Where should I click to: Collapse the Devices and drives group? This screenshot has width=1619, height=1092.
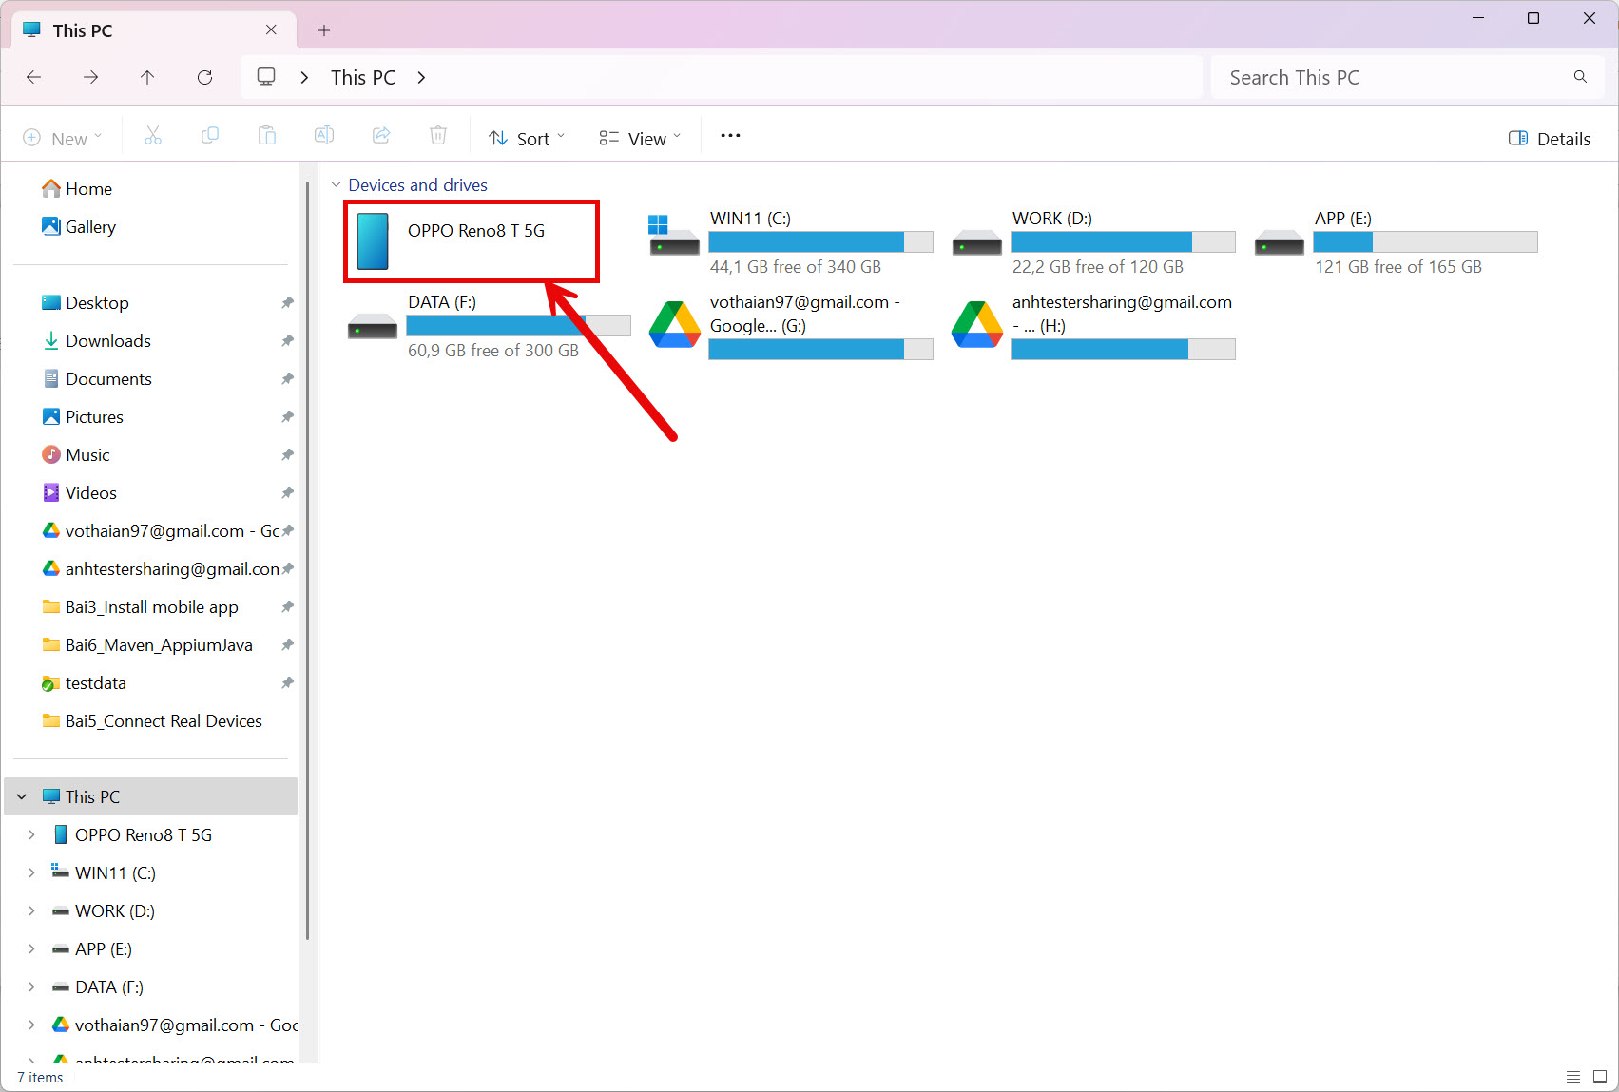tap(336, 184)
